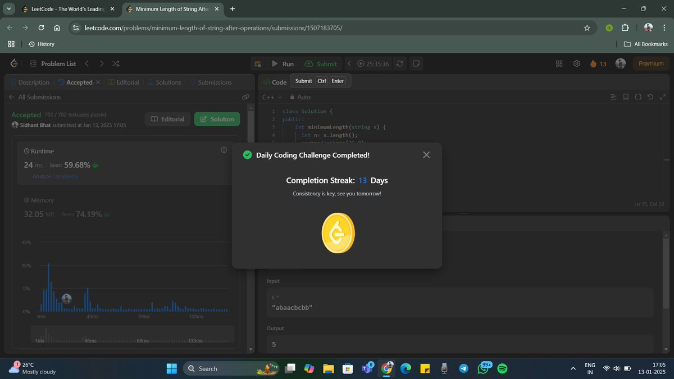The width and height of the screenshot is (674, 379).
Task: Go to next problem arrow
Action: point(102,63)
